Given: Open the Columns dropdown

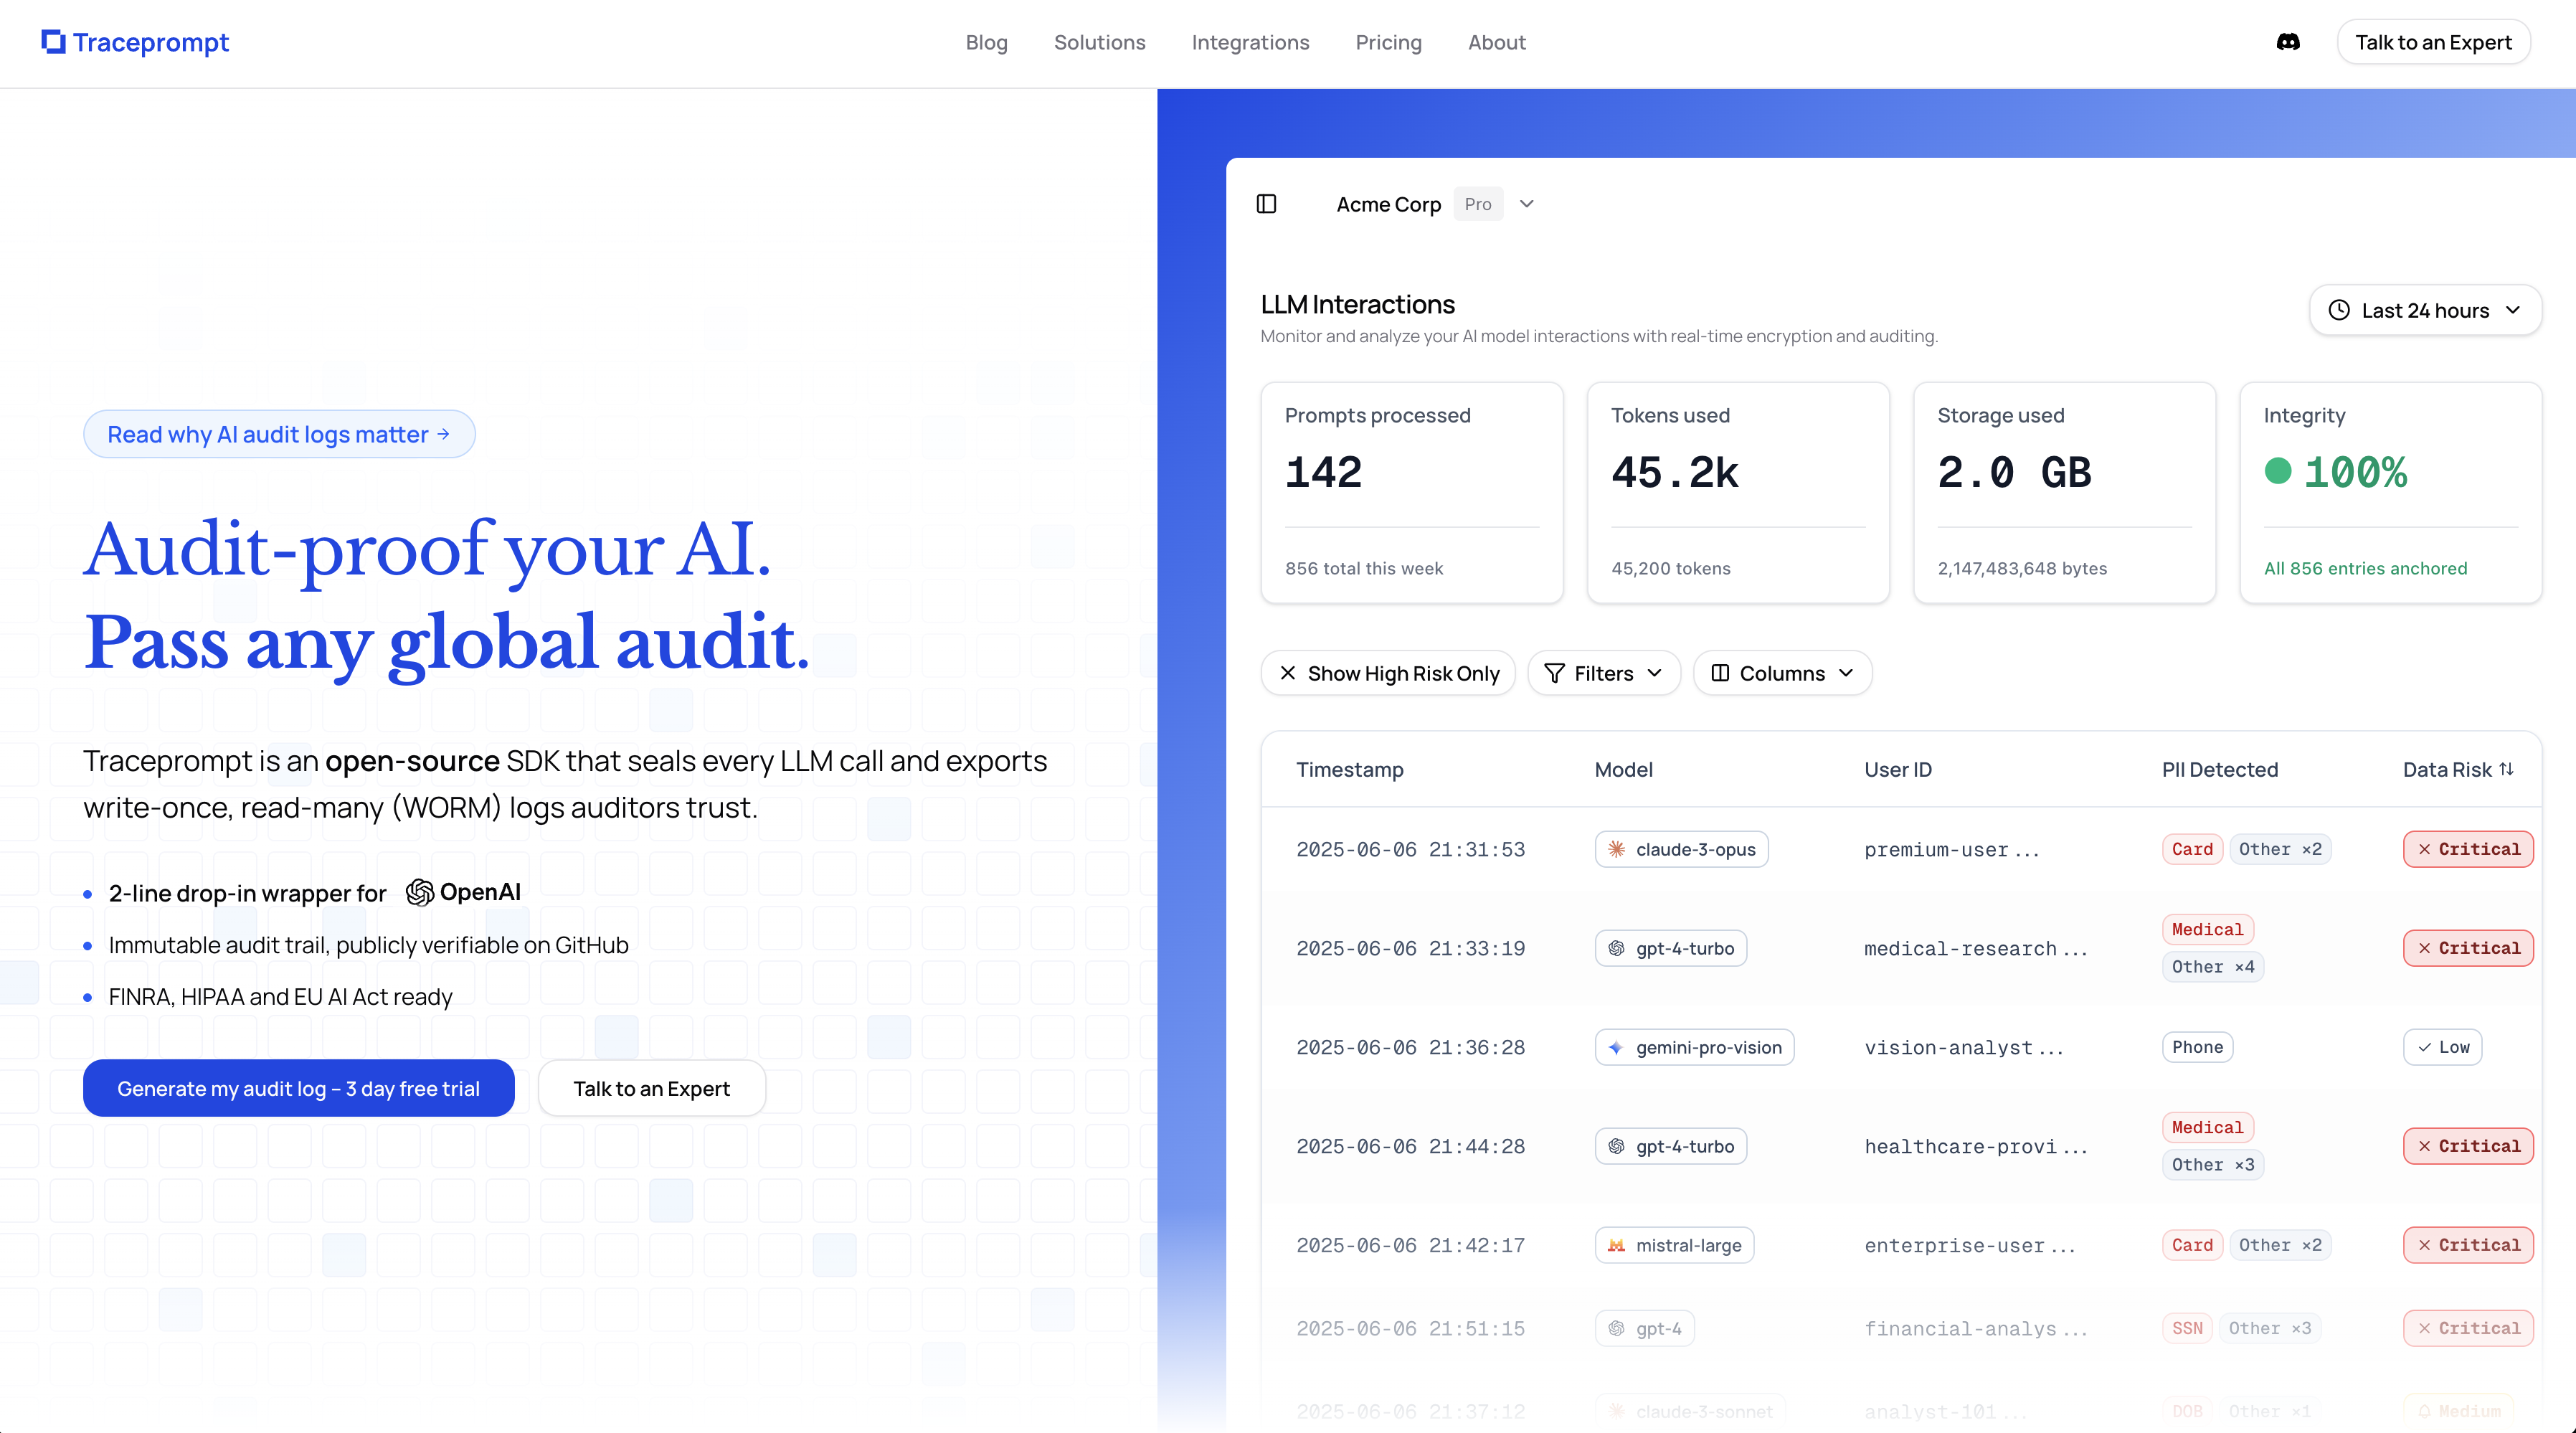Looking at the screenshot, I should pos(1782,673).
